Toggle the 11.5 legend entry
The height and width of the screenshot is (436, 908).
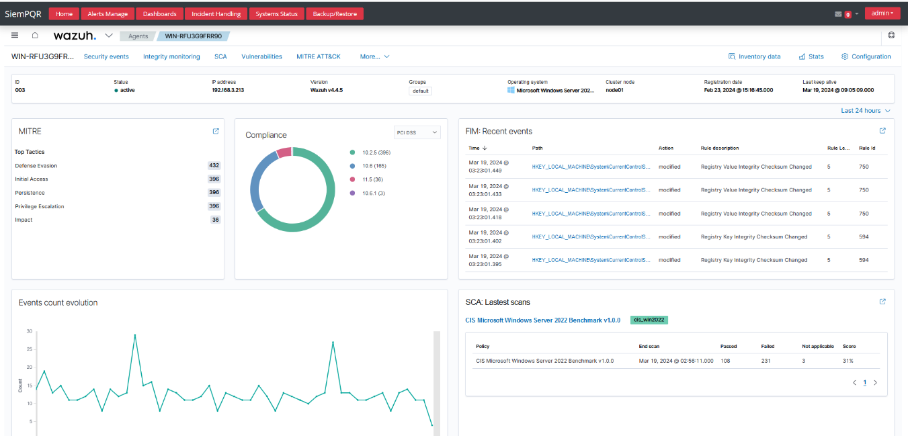[x=372, y=179]
